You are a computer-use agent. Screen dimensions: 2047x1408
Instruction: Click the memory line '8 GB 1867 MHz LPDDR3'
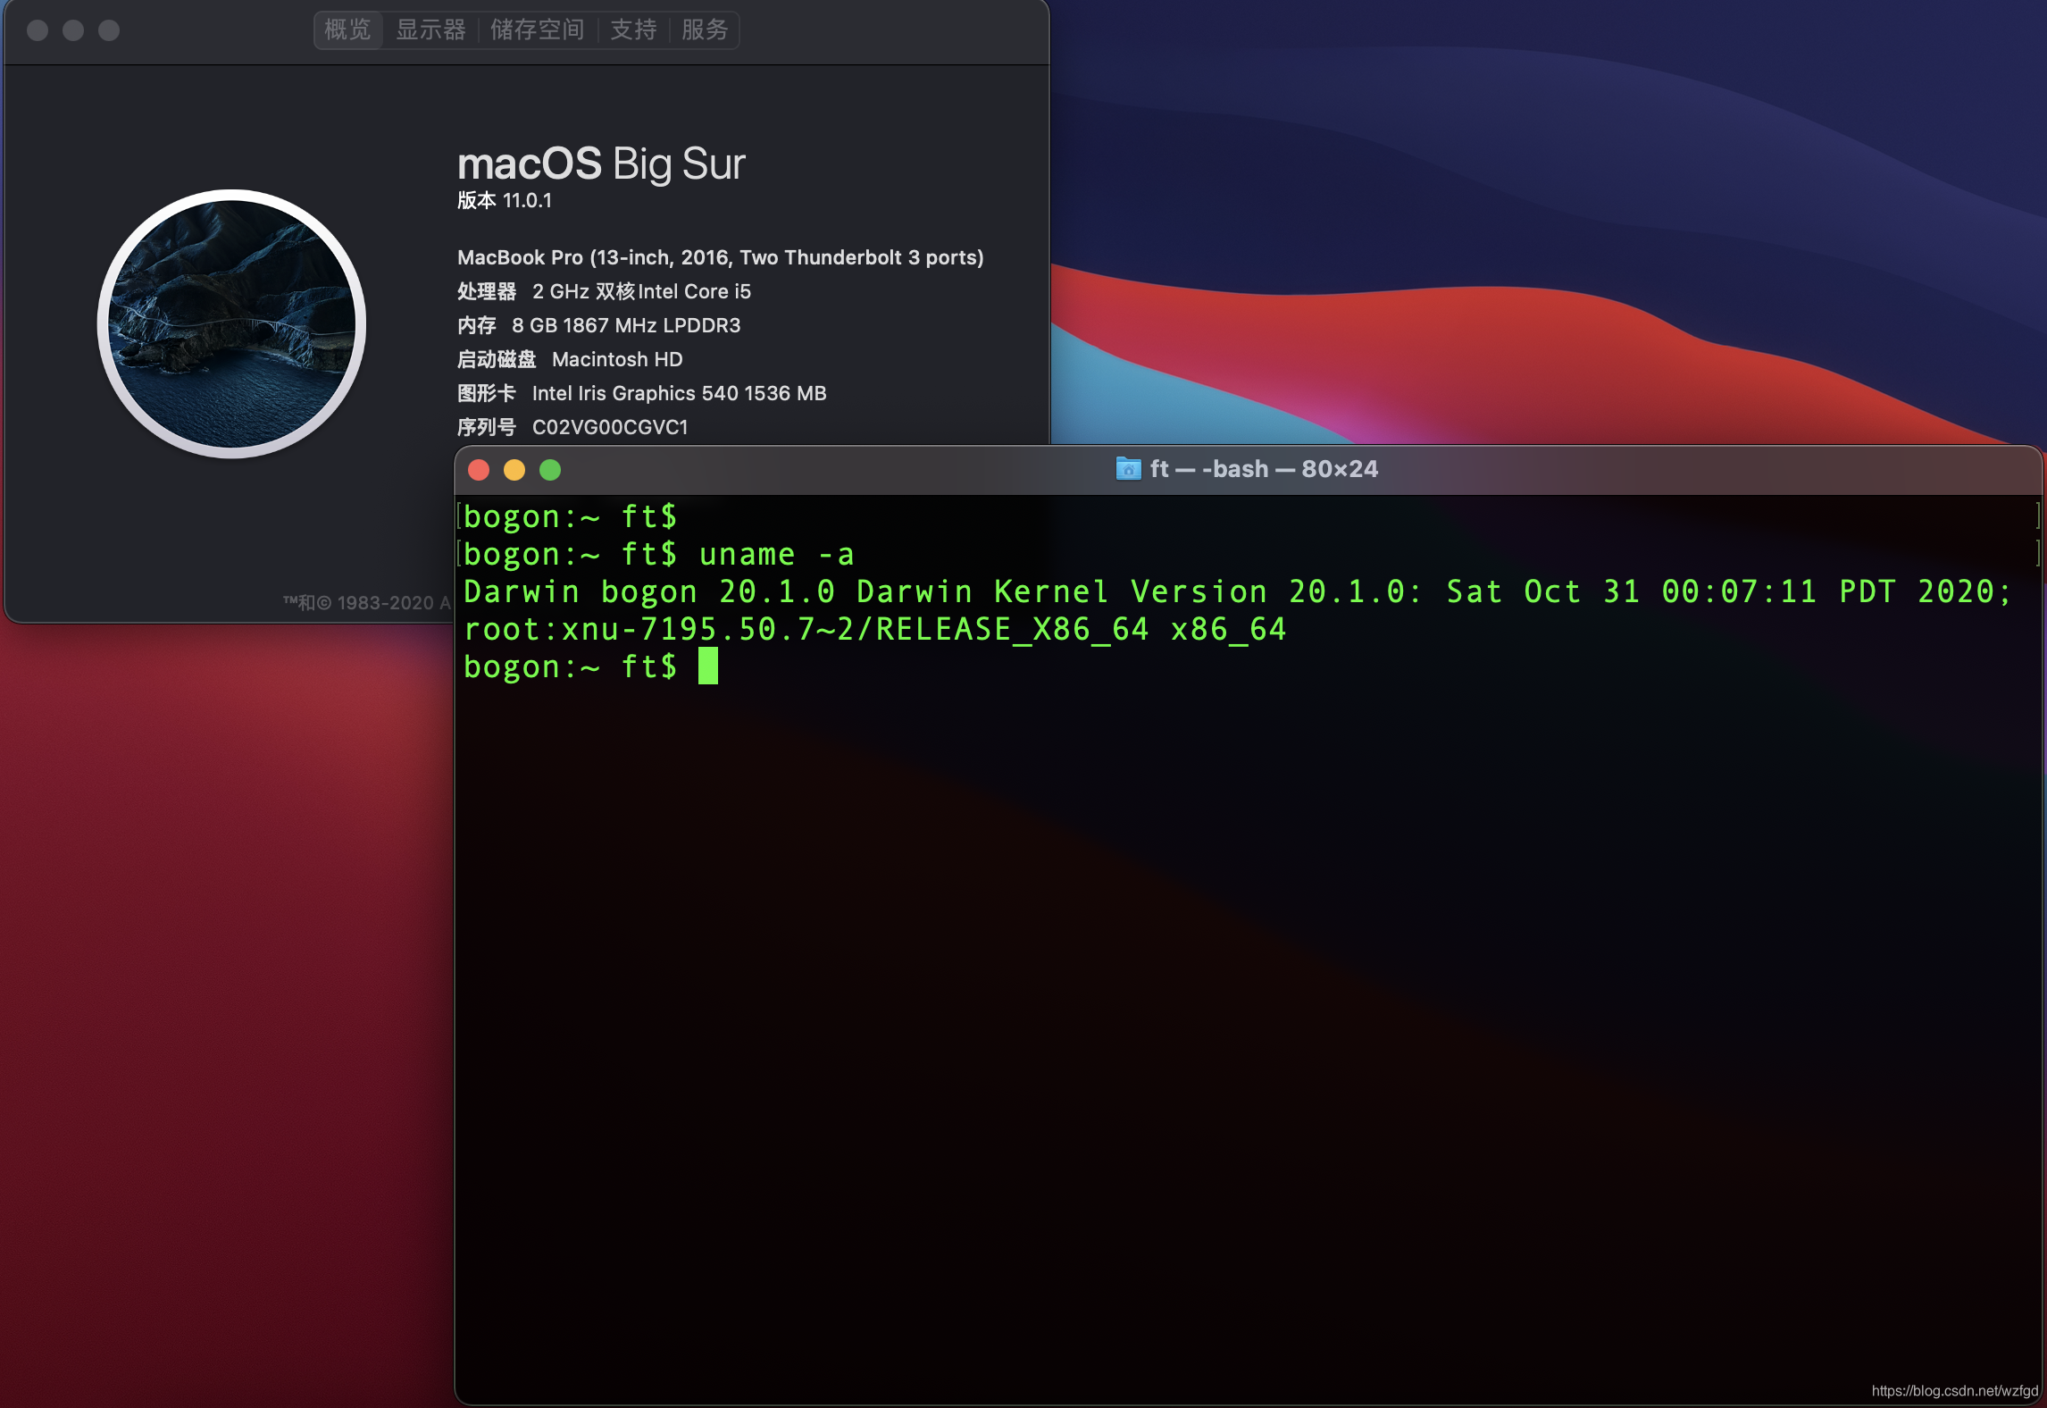[x=626, y=325]
